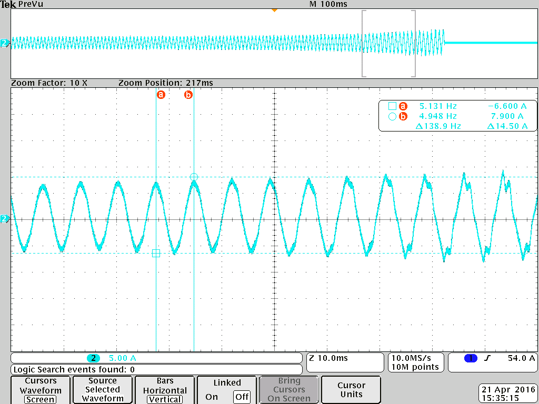
Task: Click the square cursor marker on waveform
Action: click(156, 254)
